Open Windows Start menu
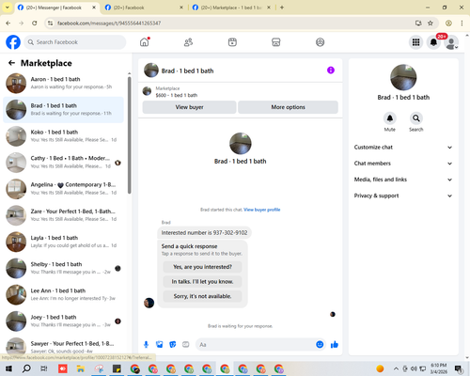Image resolution: width=470 pixels, height=376 pixels. tap(8, 368)
